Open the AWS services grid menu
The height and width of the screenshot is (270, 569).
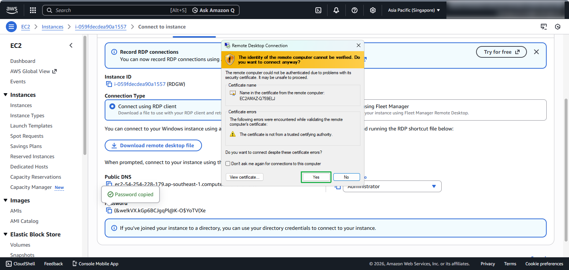tap(33, 10)
